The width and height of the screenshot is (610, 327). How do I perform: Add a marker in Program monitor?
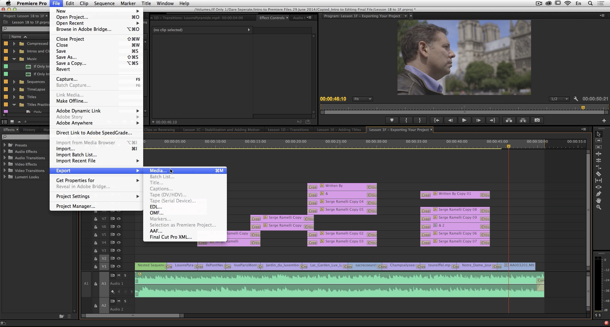coord(392,120)
